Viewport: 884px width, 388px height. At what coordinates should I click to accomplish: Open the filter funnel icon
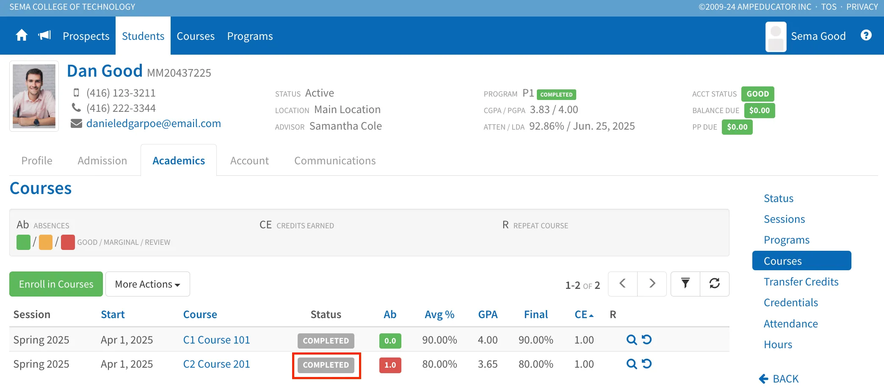pyautogui.click(x=685, y=284)
